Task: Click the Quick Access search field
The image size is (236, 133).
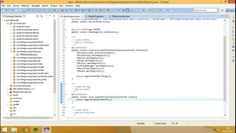Action: tap(205, 10)
